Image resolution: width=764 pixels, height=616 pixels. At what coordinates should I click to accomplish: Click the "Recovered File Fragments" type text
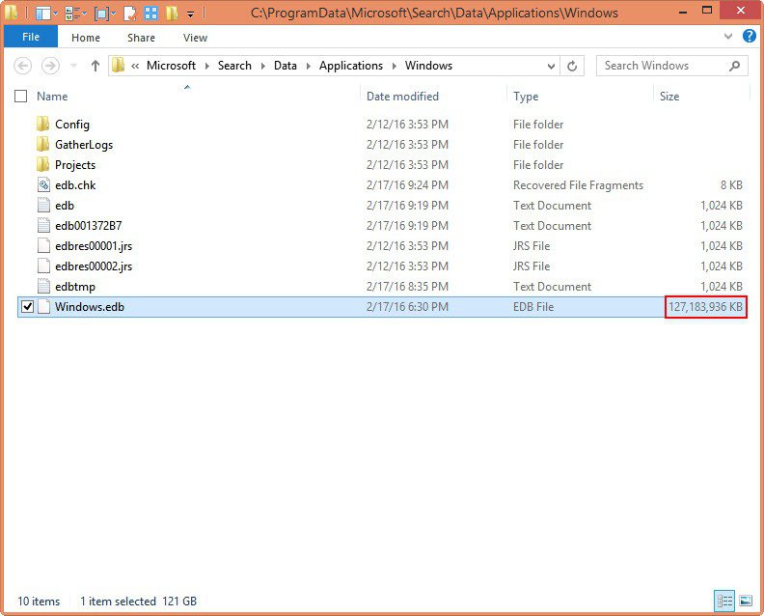click(579, 185)
